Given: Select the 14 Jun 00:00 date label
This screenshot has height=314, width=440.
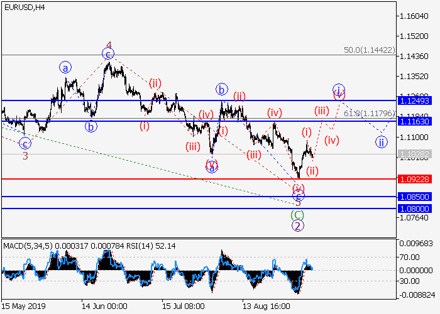Looking at the screenshot, I should (x=104, y=306).
